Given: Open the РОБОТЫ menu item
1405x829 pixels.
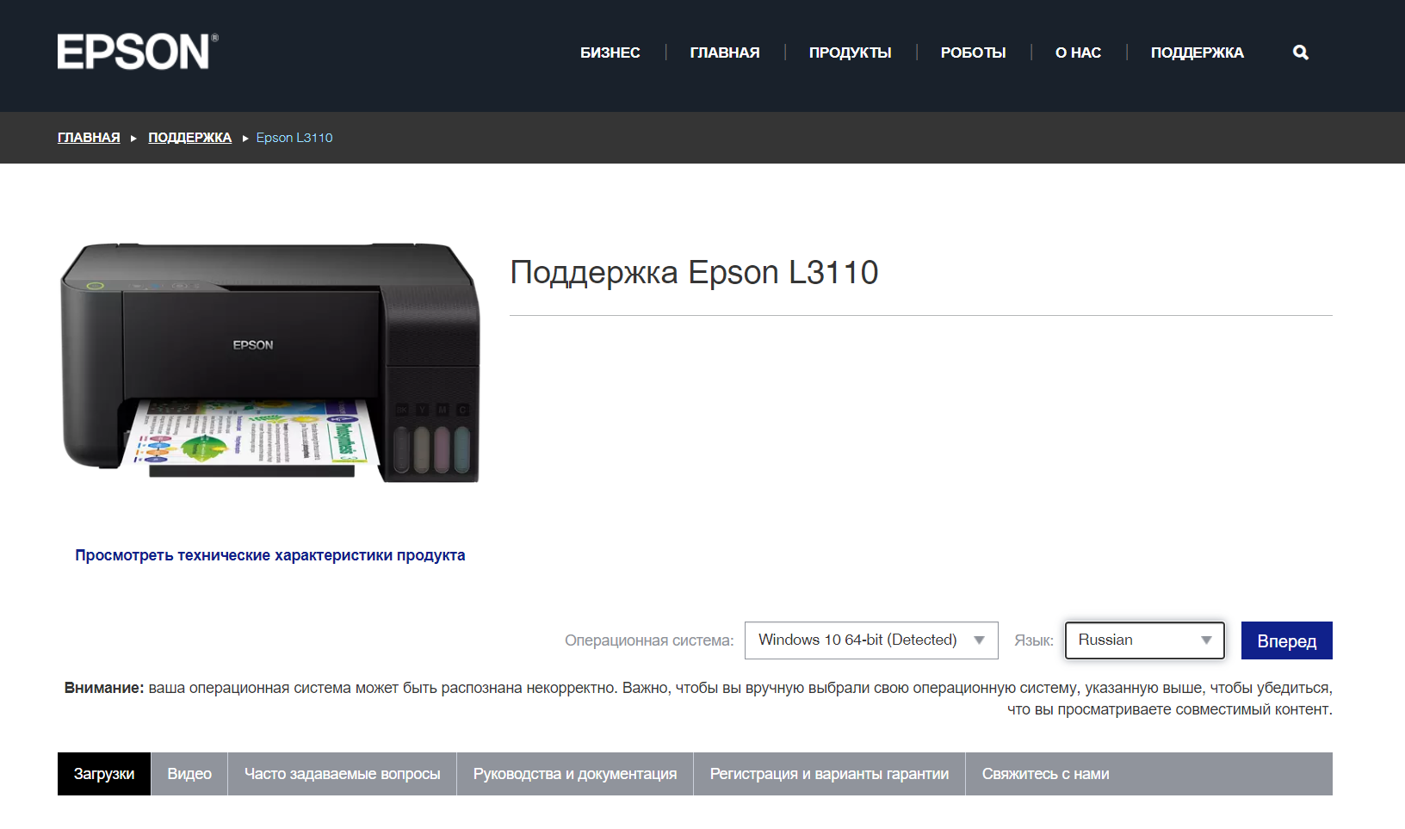Looking at the screenshot, I should [x=974, y=53].
